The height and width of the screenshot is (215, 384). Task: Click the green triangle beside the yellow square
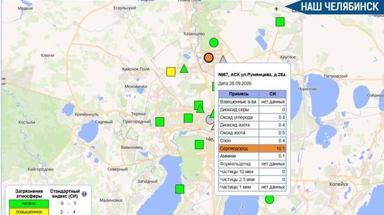coord(184,69)
